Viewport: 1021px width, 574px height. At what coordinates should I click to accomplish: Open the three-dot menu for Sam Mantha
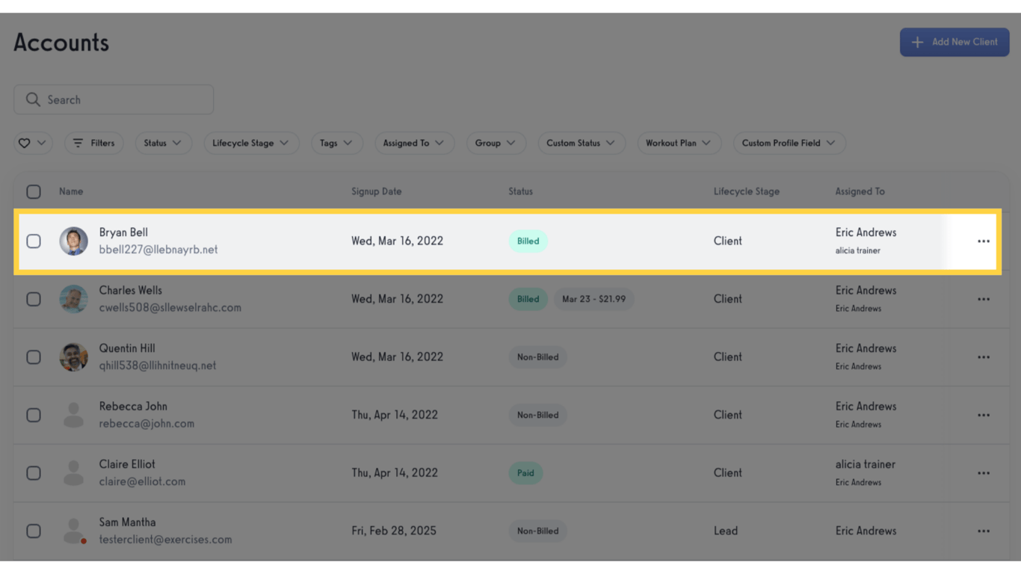click(983, 531)
